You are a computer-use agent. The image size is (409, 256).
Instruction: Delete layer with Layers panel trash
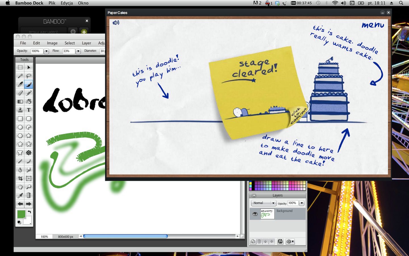[x=259, y=241]
